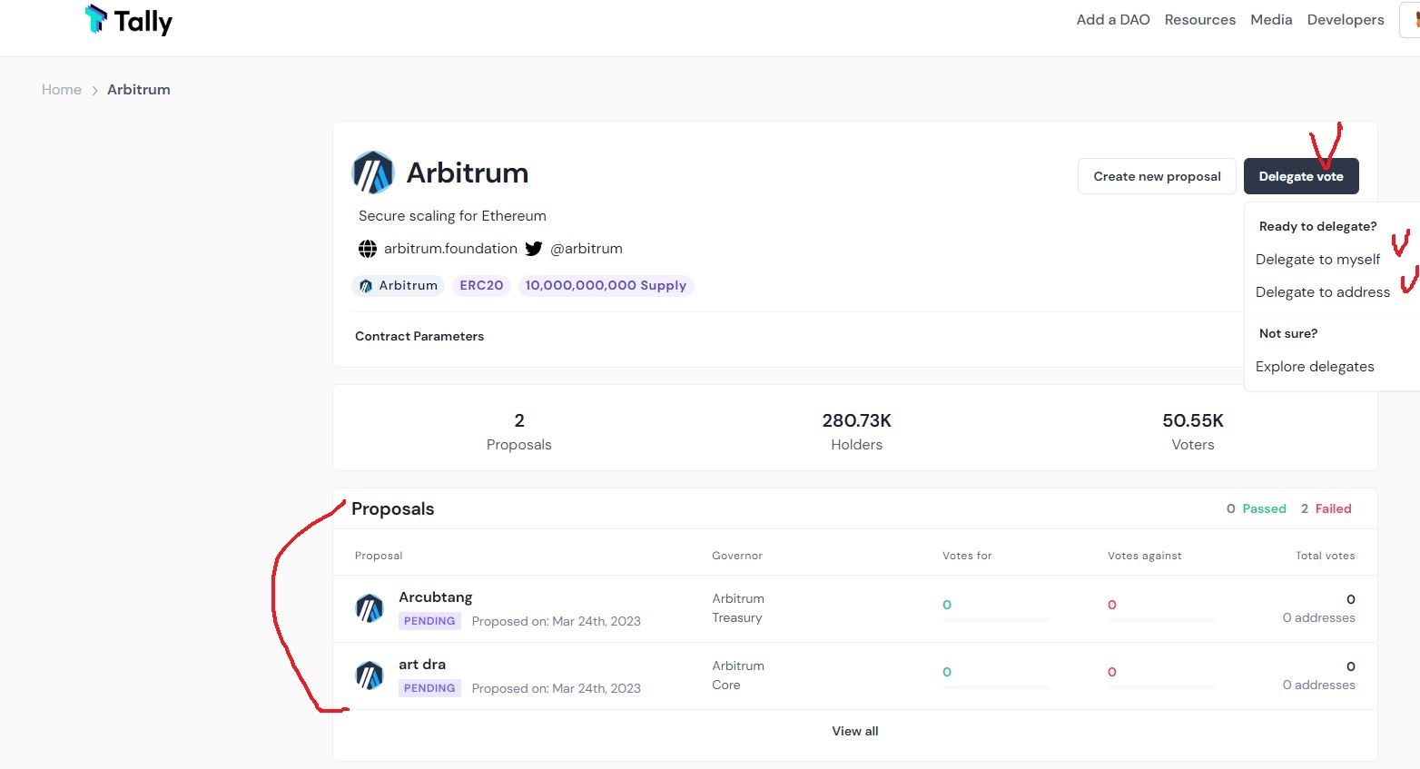The height and width of the screenshot is (769, 1420).
Task: Click art dra 0 addresses total
Action: pos(1319,685)
